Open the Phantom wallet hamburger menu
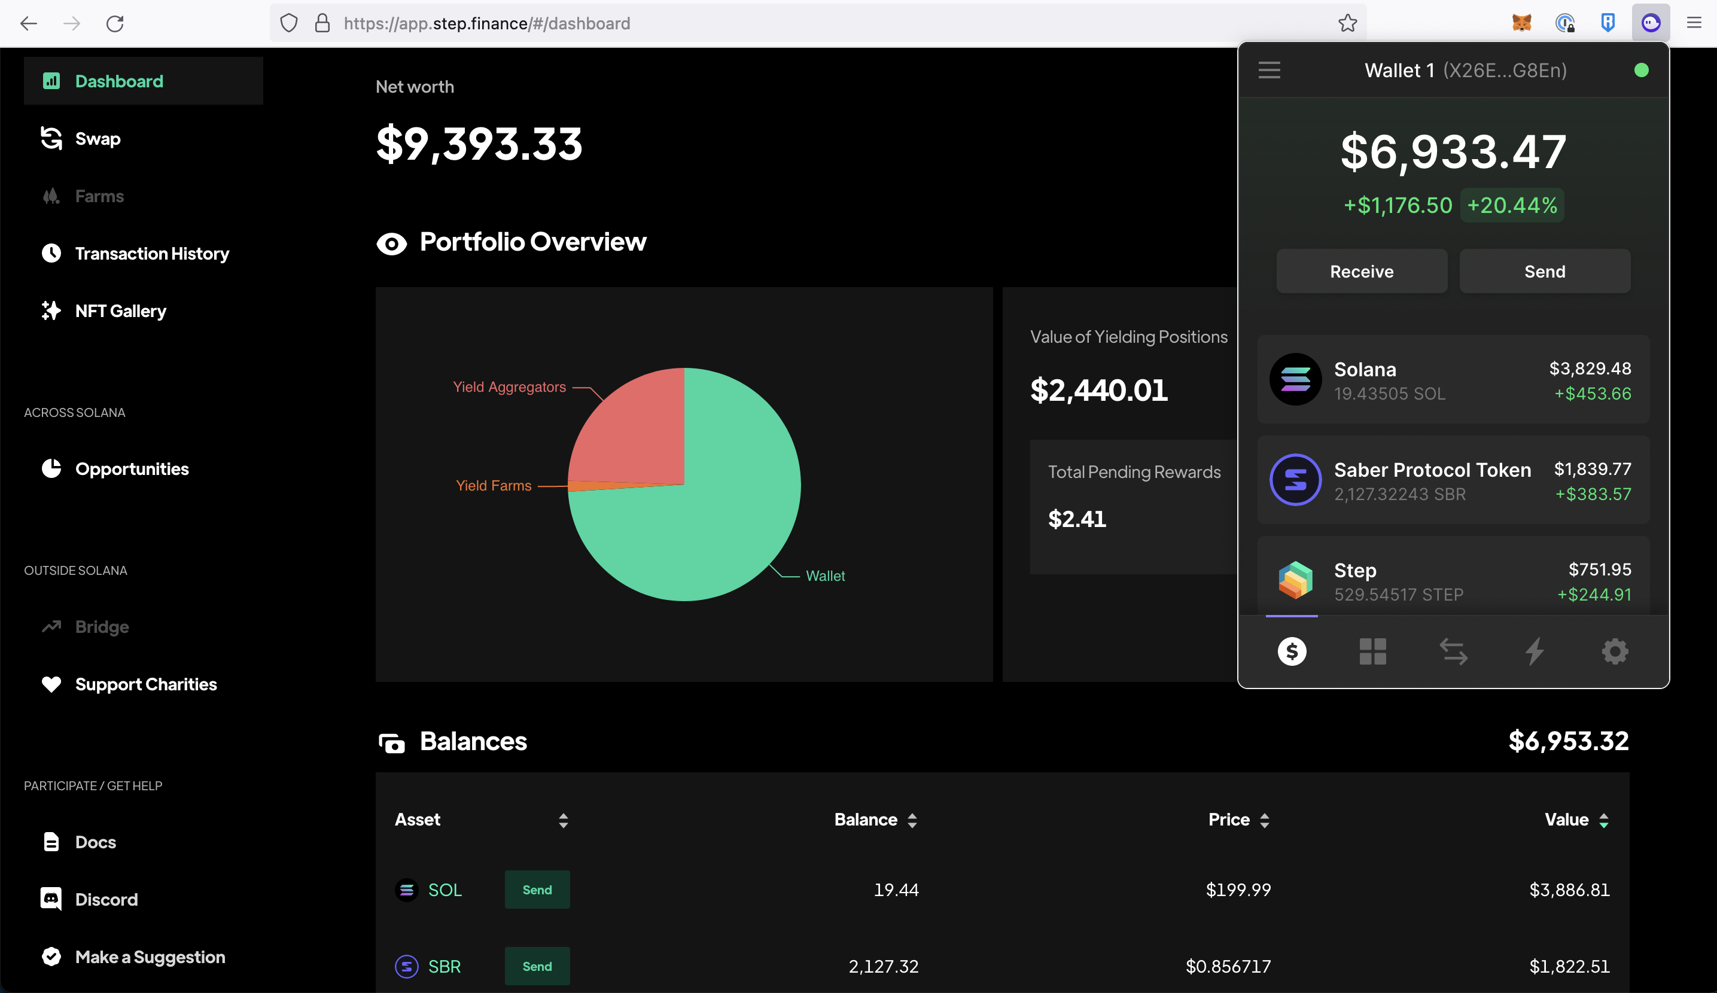This screenshot has height=993, width=1717. [1269, 70]
